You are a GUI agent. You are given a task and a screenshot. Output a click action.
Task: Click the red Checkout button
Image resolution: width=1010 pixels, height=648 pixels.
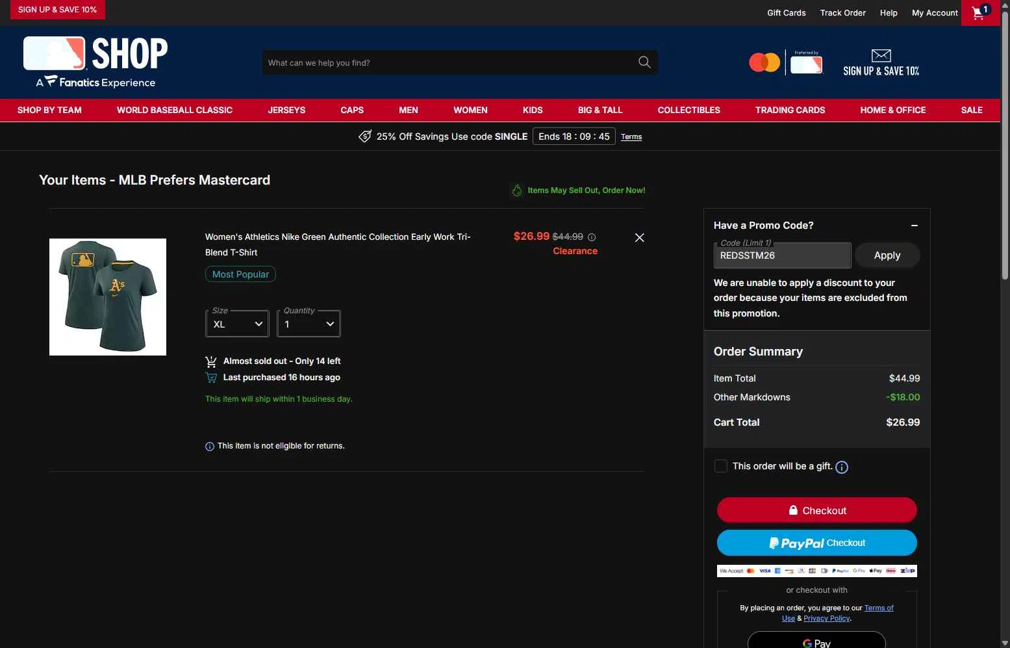(817, 510)
